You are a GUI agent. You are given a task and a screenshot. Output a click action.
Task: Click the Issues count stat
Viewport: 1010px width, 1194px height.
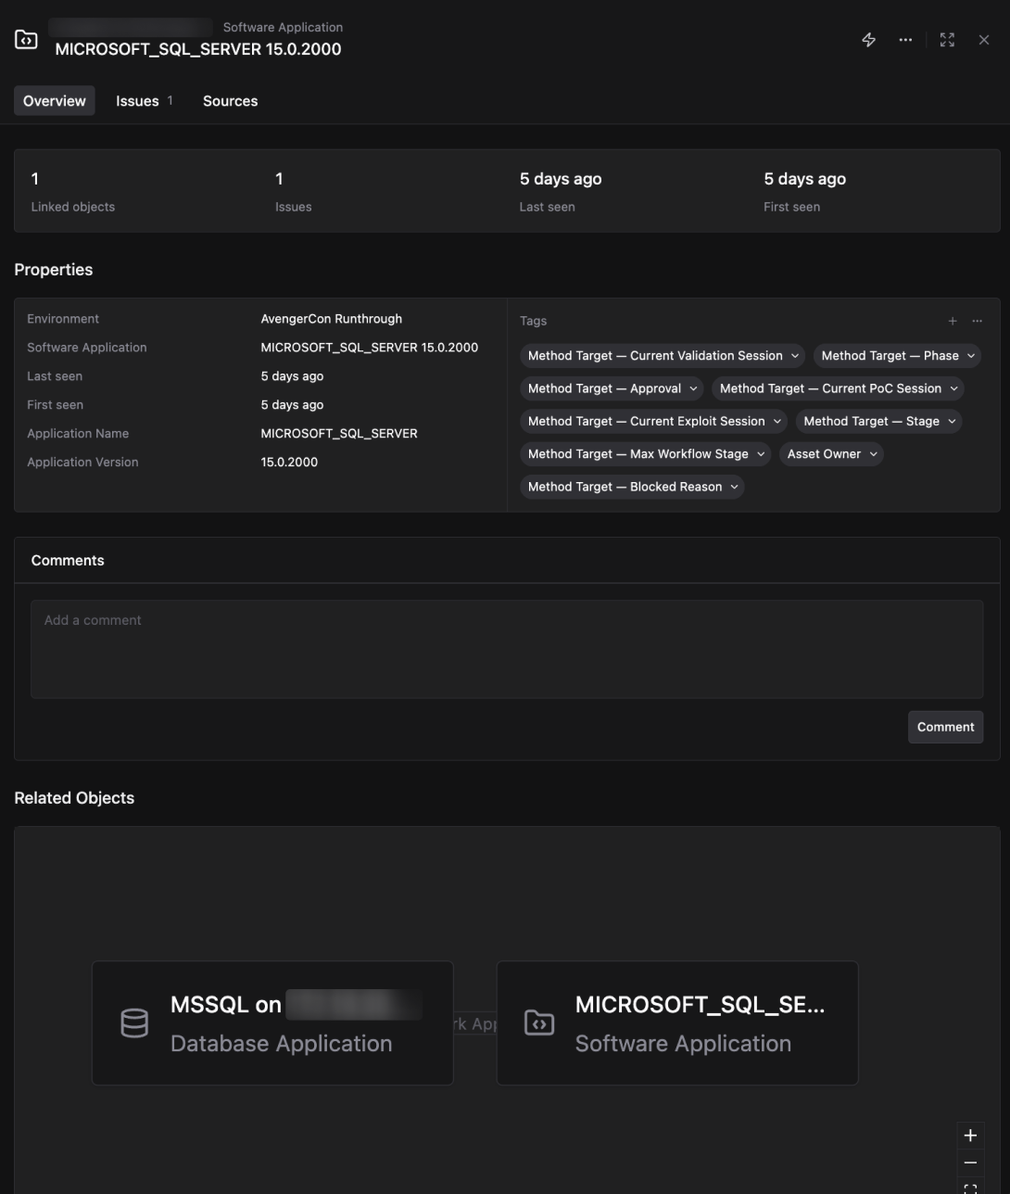(x=293, y=191)
